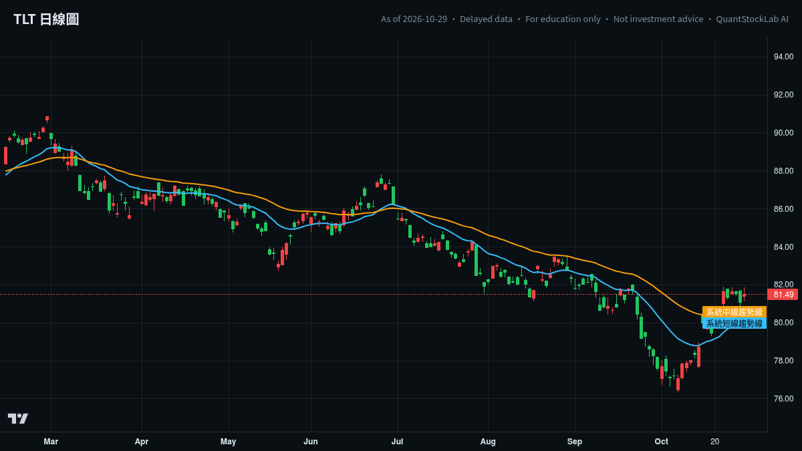Click the Sep label on time axis
This screenshot has width=802, height=451.
coord(575,442)
